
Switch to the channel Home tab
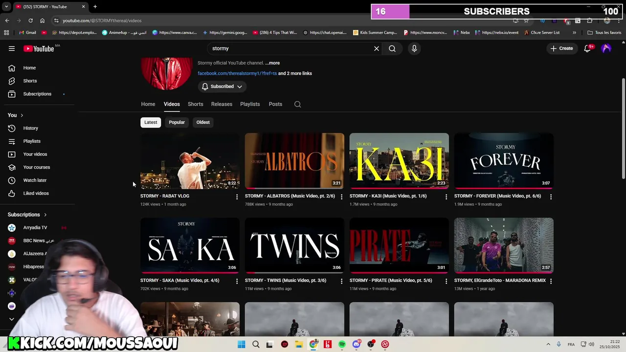[x=148, y=104]
